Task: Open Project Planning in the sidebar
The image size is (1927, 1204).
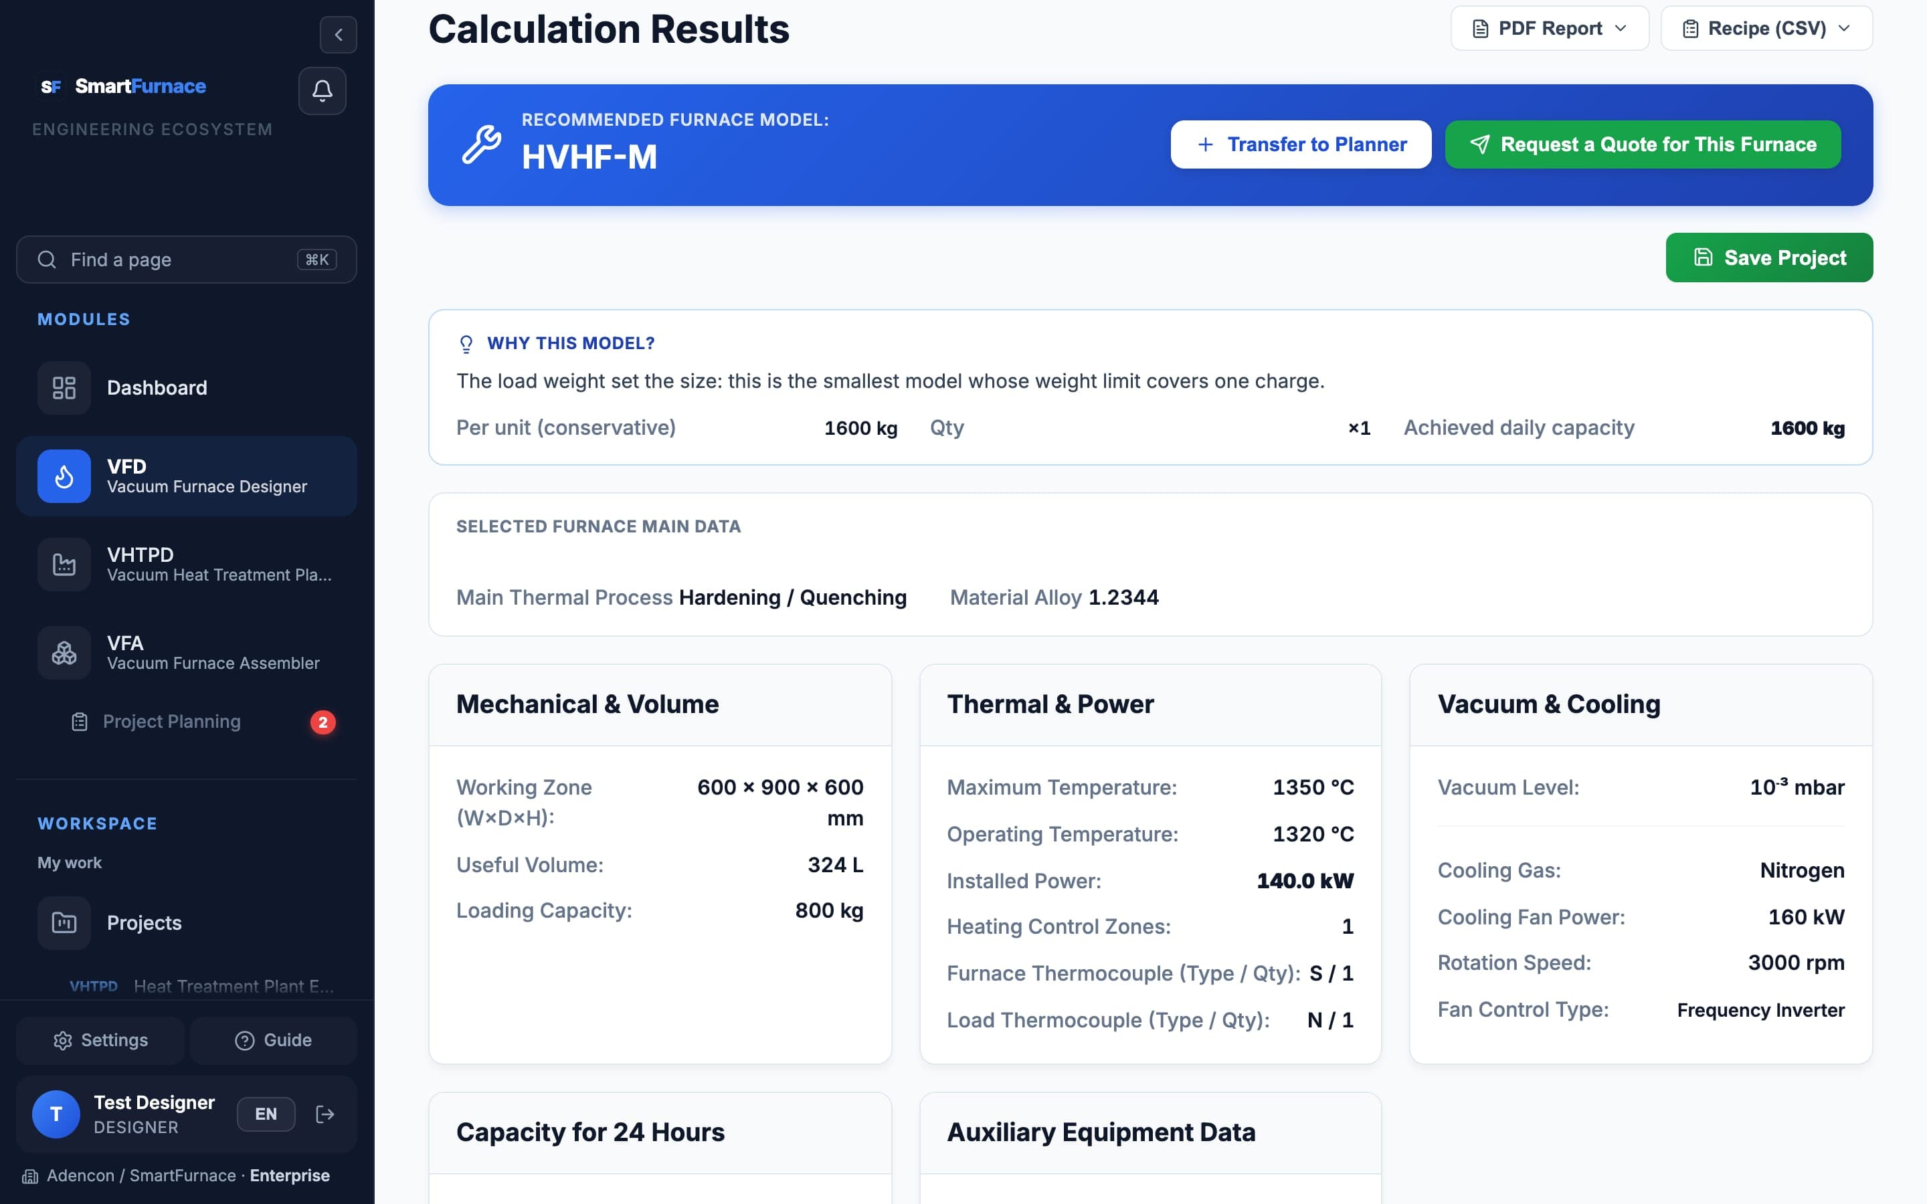Action: [x=186, y=722]
